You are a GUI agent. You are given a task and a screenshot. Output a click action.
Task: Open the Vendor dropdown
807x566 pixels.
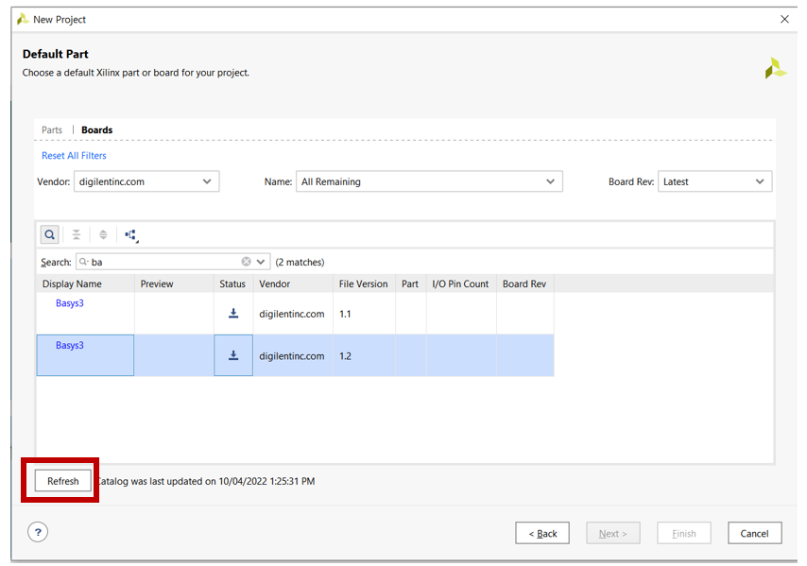click(x=146, y=181)
